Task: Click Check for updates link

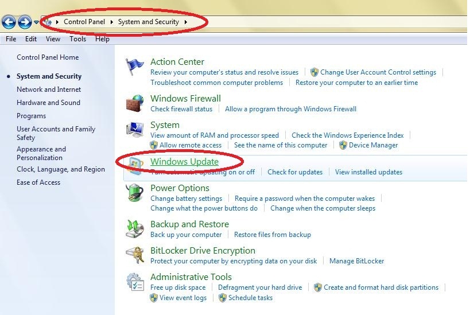Action: click(295, 172)
